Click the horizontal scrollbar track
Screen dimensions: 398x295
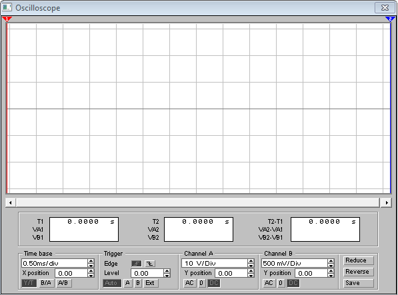tap(198, 202)
